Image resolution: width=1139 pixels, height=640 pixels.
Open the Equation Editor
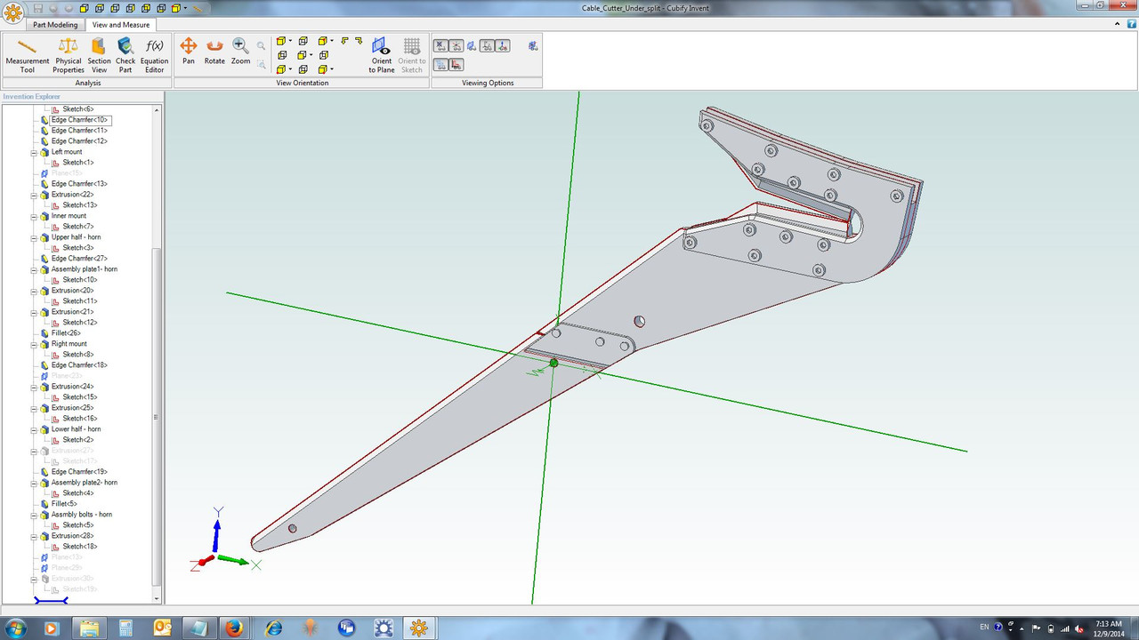[x=154, y=54]
